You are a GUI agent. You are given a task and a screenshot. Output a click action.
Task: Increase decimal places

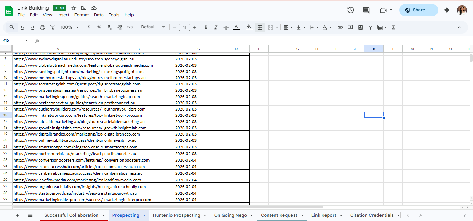pyautogui.click(x=119, y=27)
